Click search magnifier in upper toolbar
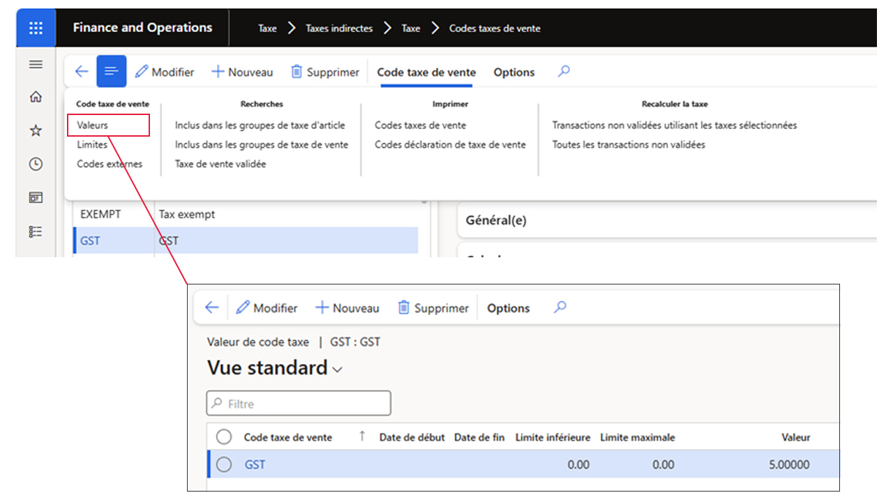 point(564,71)
